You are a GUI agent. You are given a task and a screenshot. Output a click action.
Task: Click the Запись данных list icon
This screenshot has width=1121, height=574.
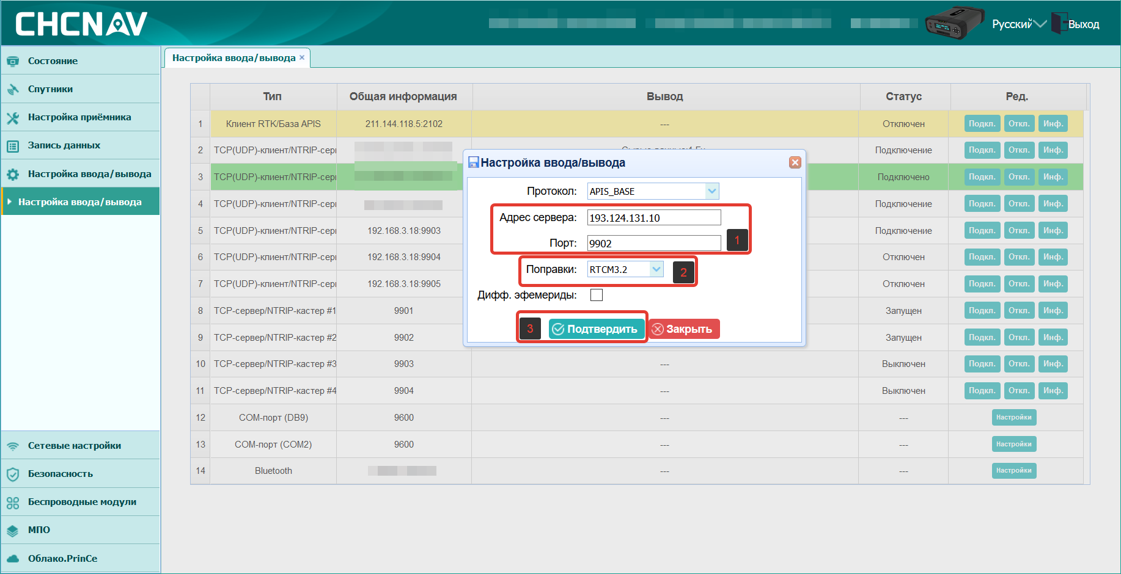pyautogui.click(x=13, y=146)
